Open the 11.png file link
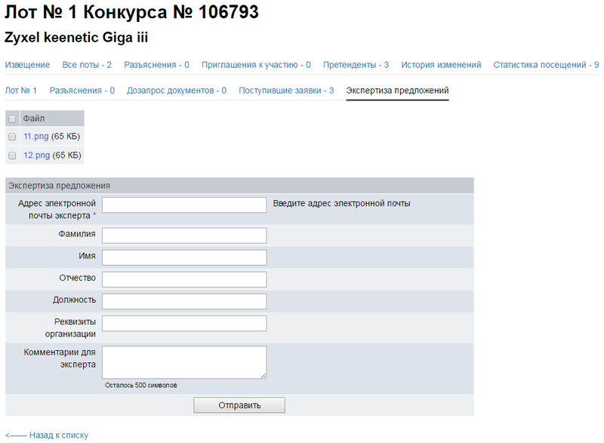 (x=36, y=137)
